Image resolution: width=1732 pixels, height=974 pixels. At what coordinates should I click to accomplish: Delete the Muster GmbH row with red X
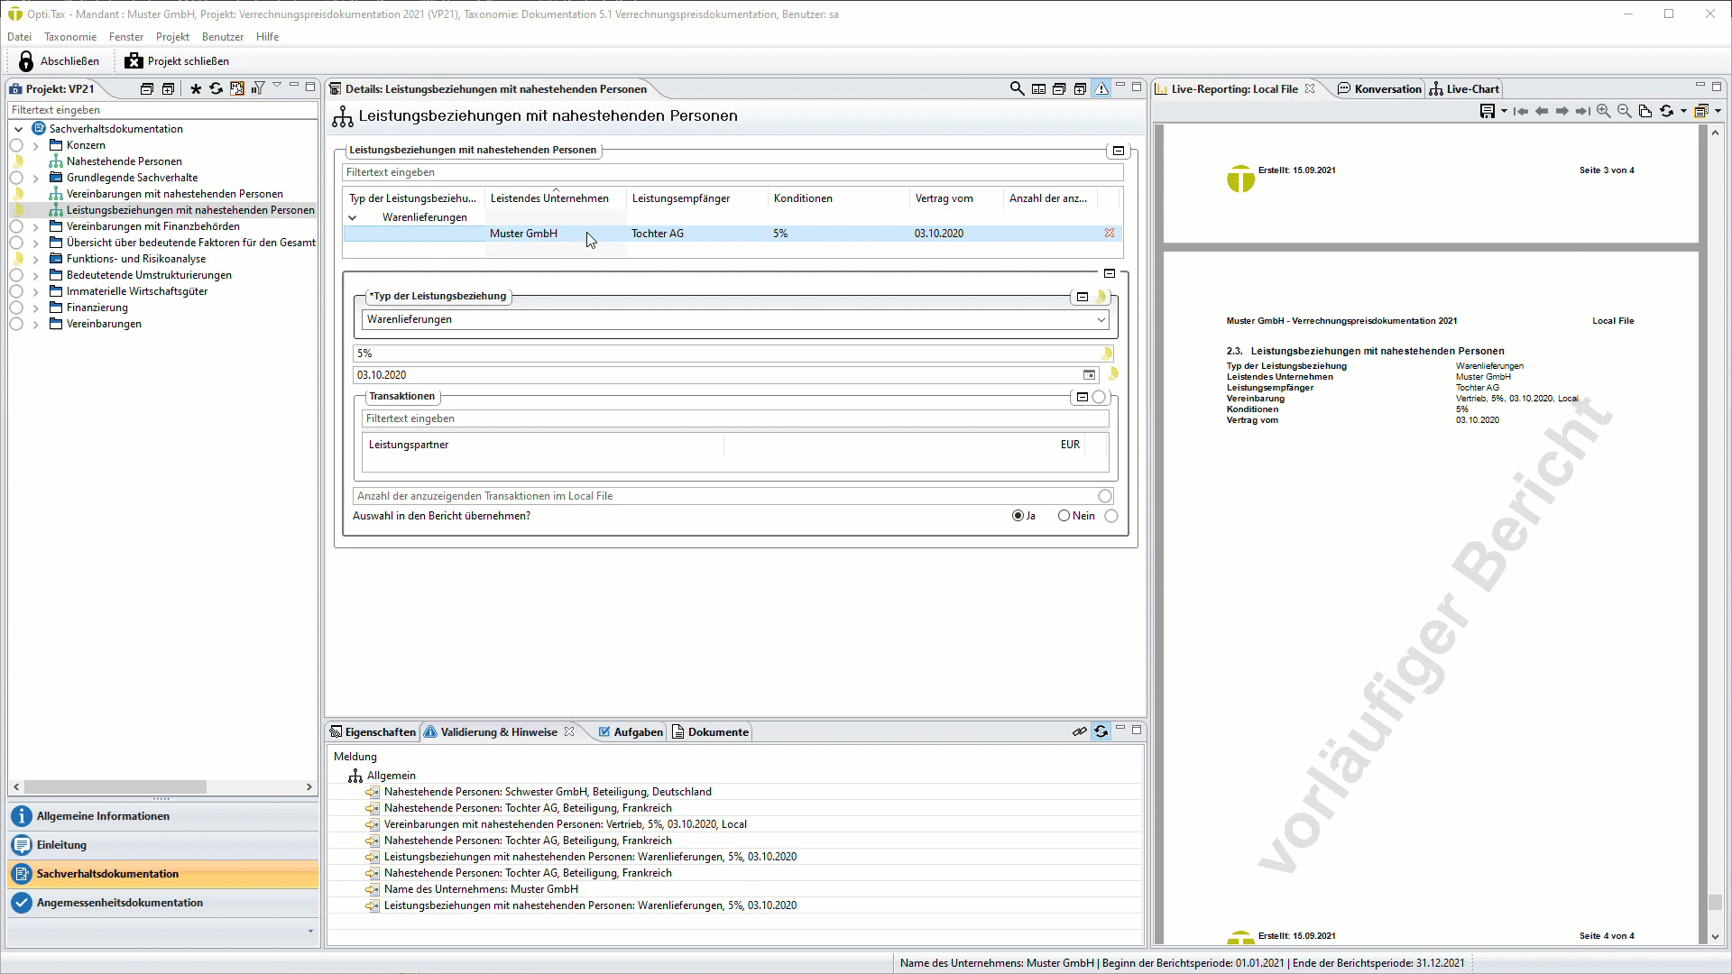tap(1110, 233)
